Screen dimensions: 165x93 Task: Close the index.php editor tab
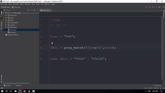point(50,10)
